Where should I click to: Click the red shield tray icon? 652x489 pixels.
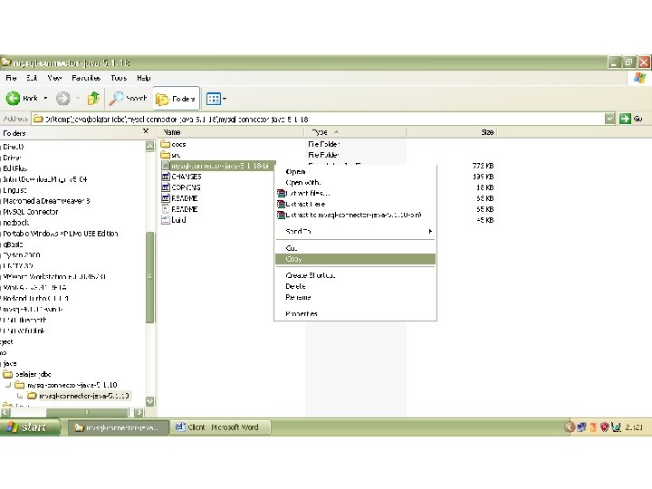pyautogui.click(x=604, y=427)
